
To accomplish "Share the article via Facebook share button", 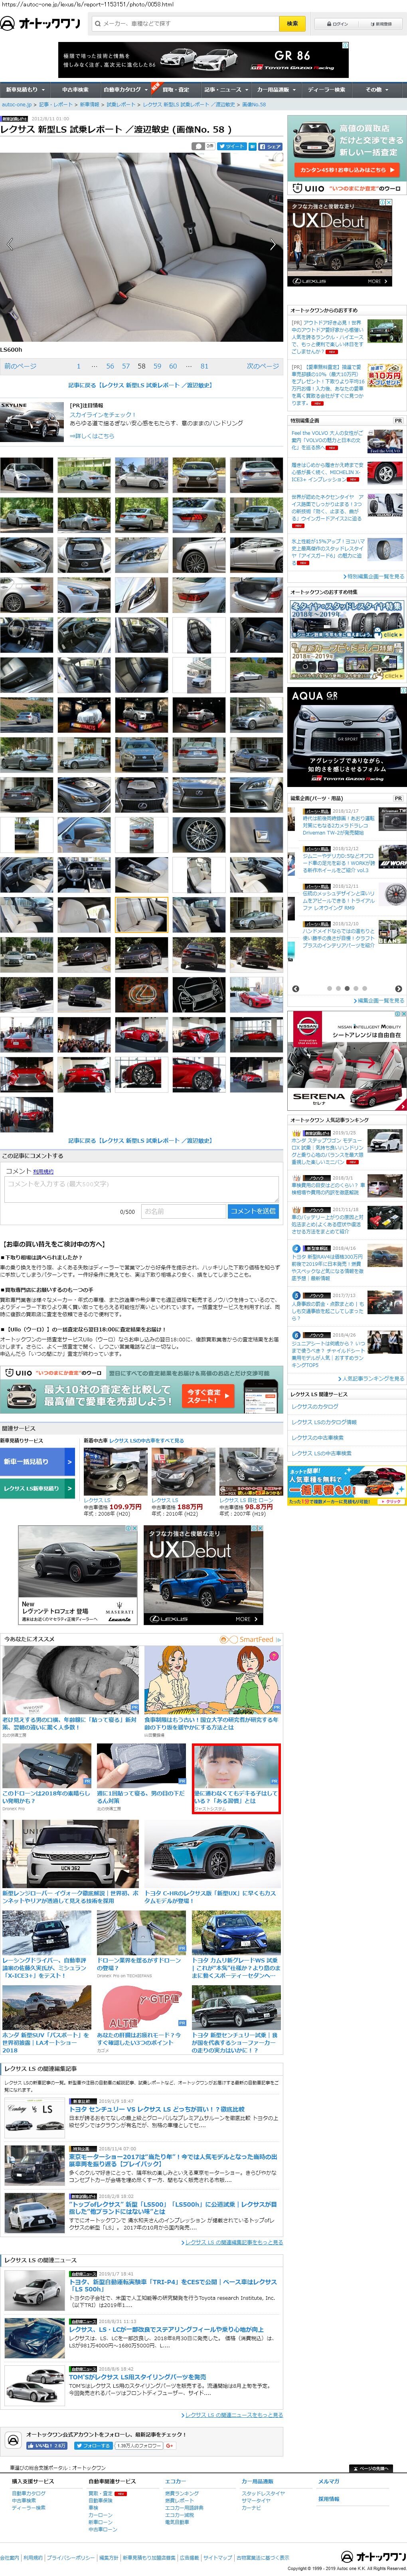I will point(271,146).
